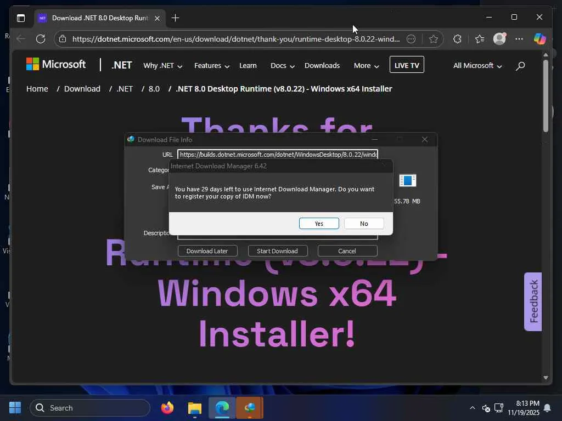Image resolution: width=562 pixels, height=421 pixels.
Task: Open the Downloads menu item
Action: 322,66
